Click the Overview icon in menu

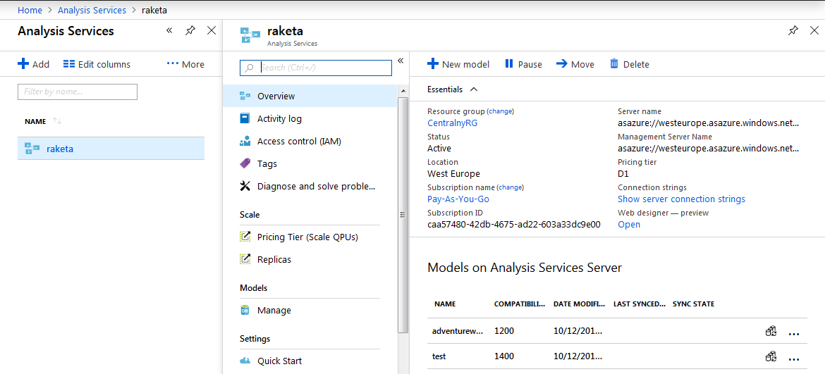coord(245,96)
